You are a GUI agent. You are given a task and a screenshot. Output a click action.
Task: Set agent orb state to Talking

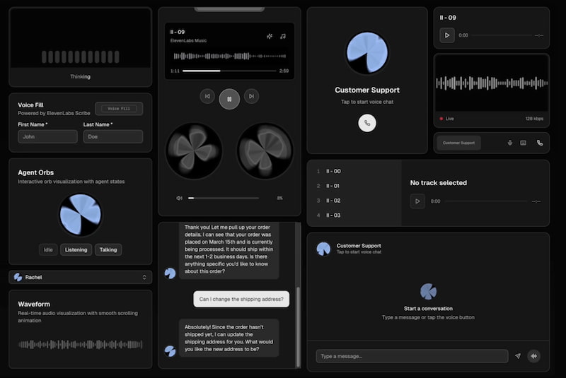(108, 249)
